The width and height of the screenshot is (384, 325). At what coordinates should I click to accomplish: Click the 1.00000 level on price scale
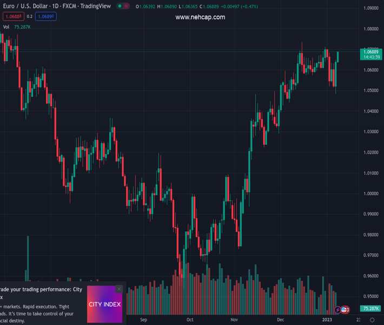point(371,193)
